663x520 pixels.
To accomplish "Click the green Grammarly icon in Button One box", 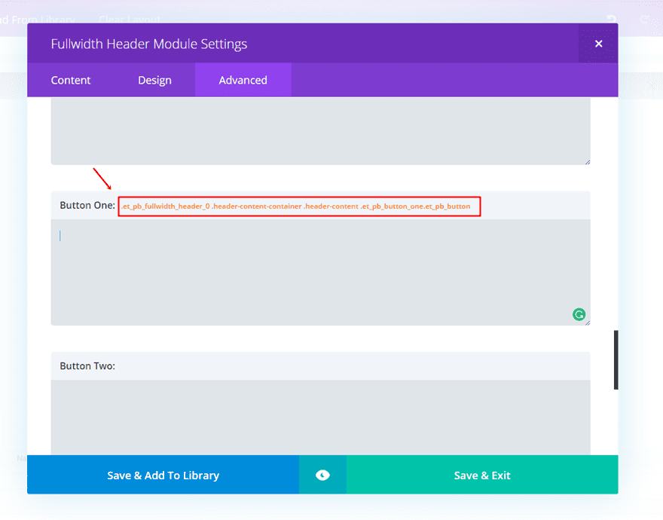I will [x=579, y=314].
